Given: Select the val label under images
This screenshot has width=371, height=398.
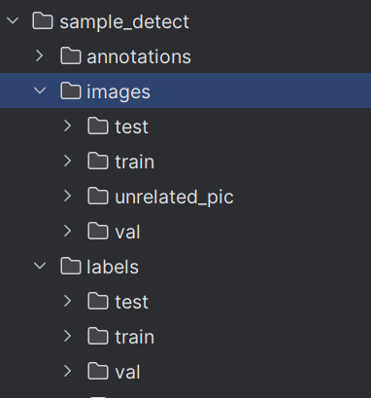Looking at the screenshot, I should click(127, 232).
